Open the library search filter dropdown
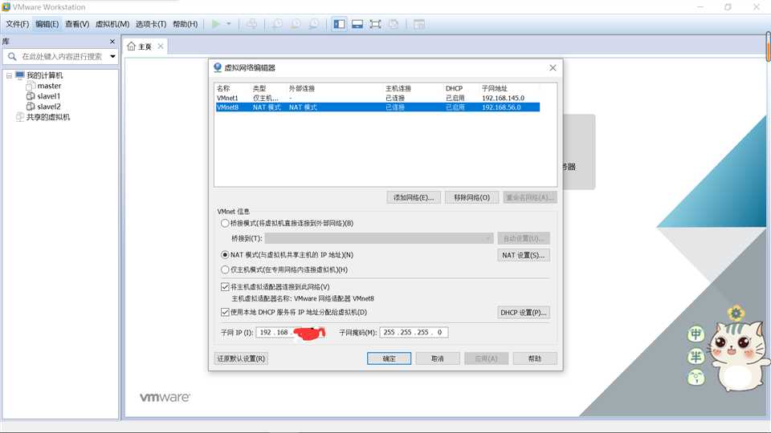The width and height of the screenshot is (771, 433). point(112,56)
